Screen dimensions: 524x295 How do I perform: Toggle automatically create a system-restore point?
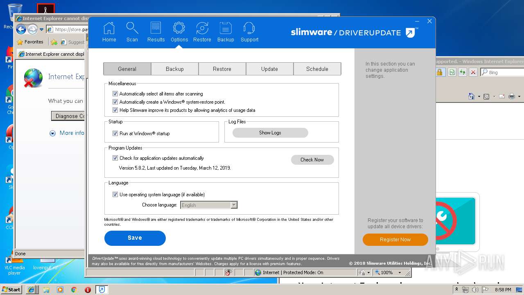click(x=115, y=102)
